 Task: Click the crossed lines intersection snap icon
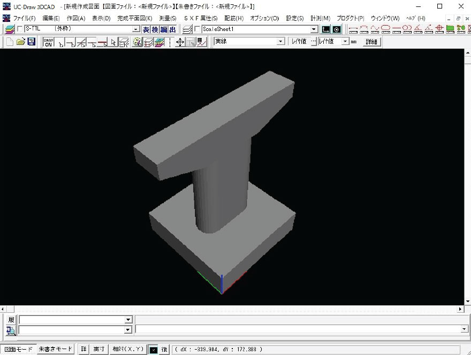pyautogui.click(x=81, y=42)
